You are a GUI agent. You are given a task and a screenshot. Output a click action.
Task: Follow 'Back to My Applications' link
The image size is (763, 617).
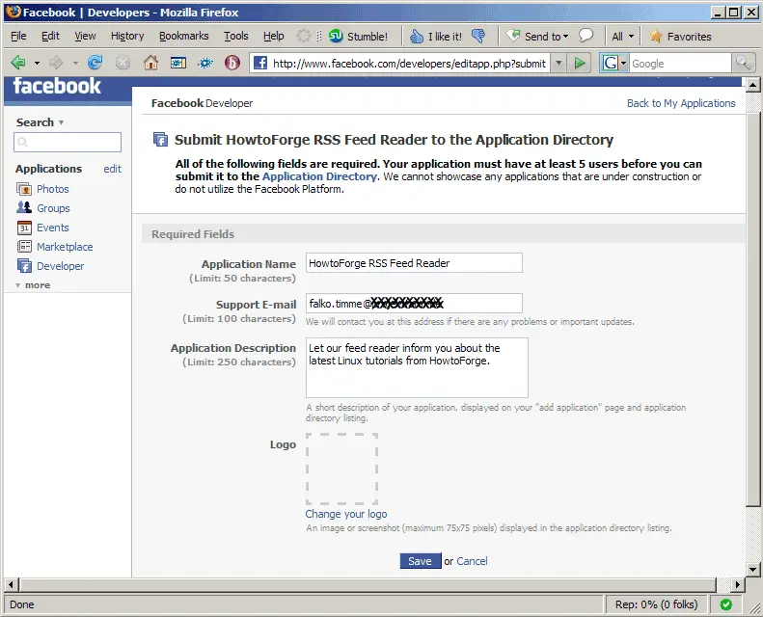pos(681,103)
